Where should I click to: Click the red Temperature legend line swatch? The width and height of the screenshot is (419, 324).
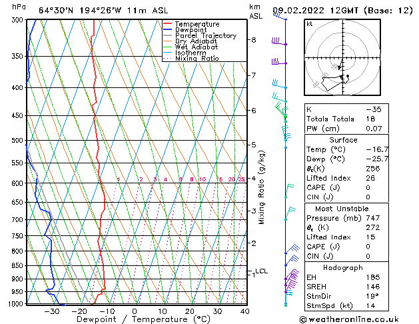(168, 24)
